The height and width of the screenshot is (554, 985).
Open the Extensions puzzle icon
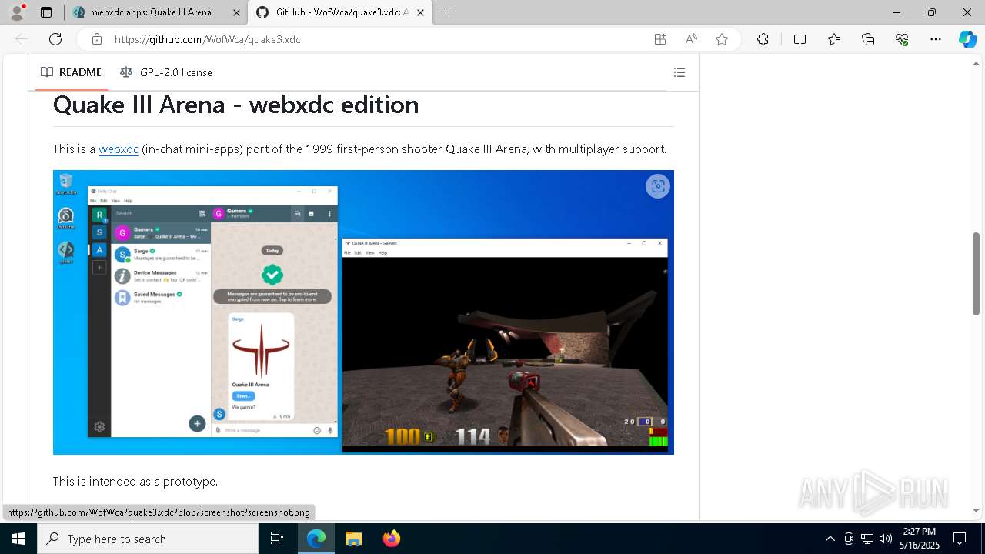763,39
